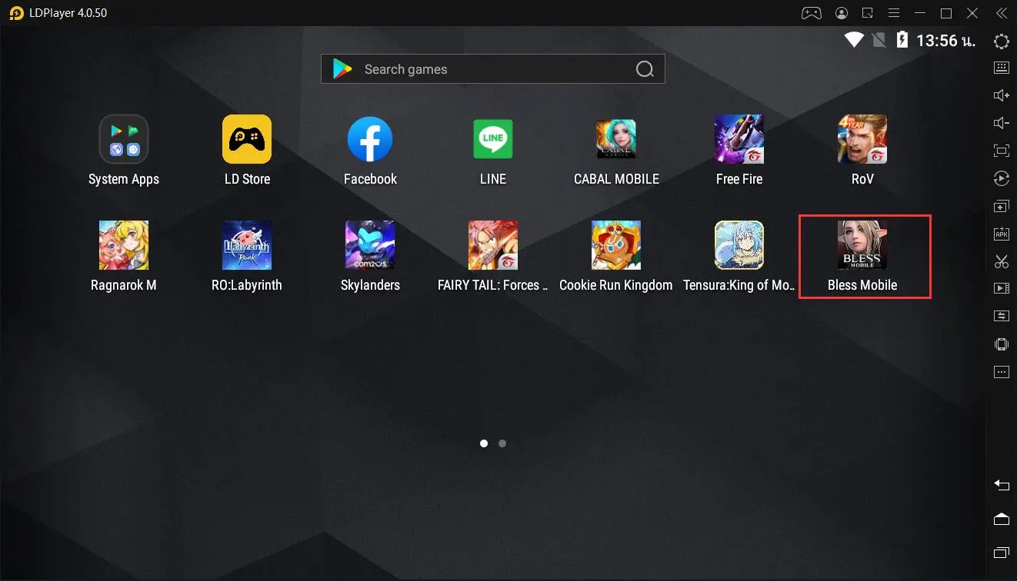Viewport: 1017px width, 581px height.
Task: Open the shared folder sidebar icon
Action: click(1002, 316)
